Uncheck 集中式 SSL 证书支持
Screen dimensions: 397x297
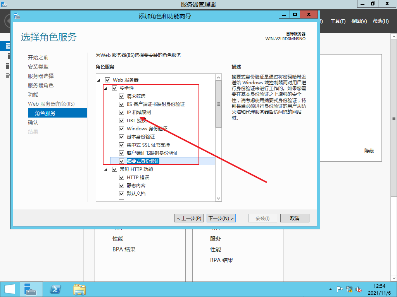pyautogui.click(x=121, y=145)
